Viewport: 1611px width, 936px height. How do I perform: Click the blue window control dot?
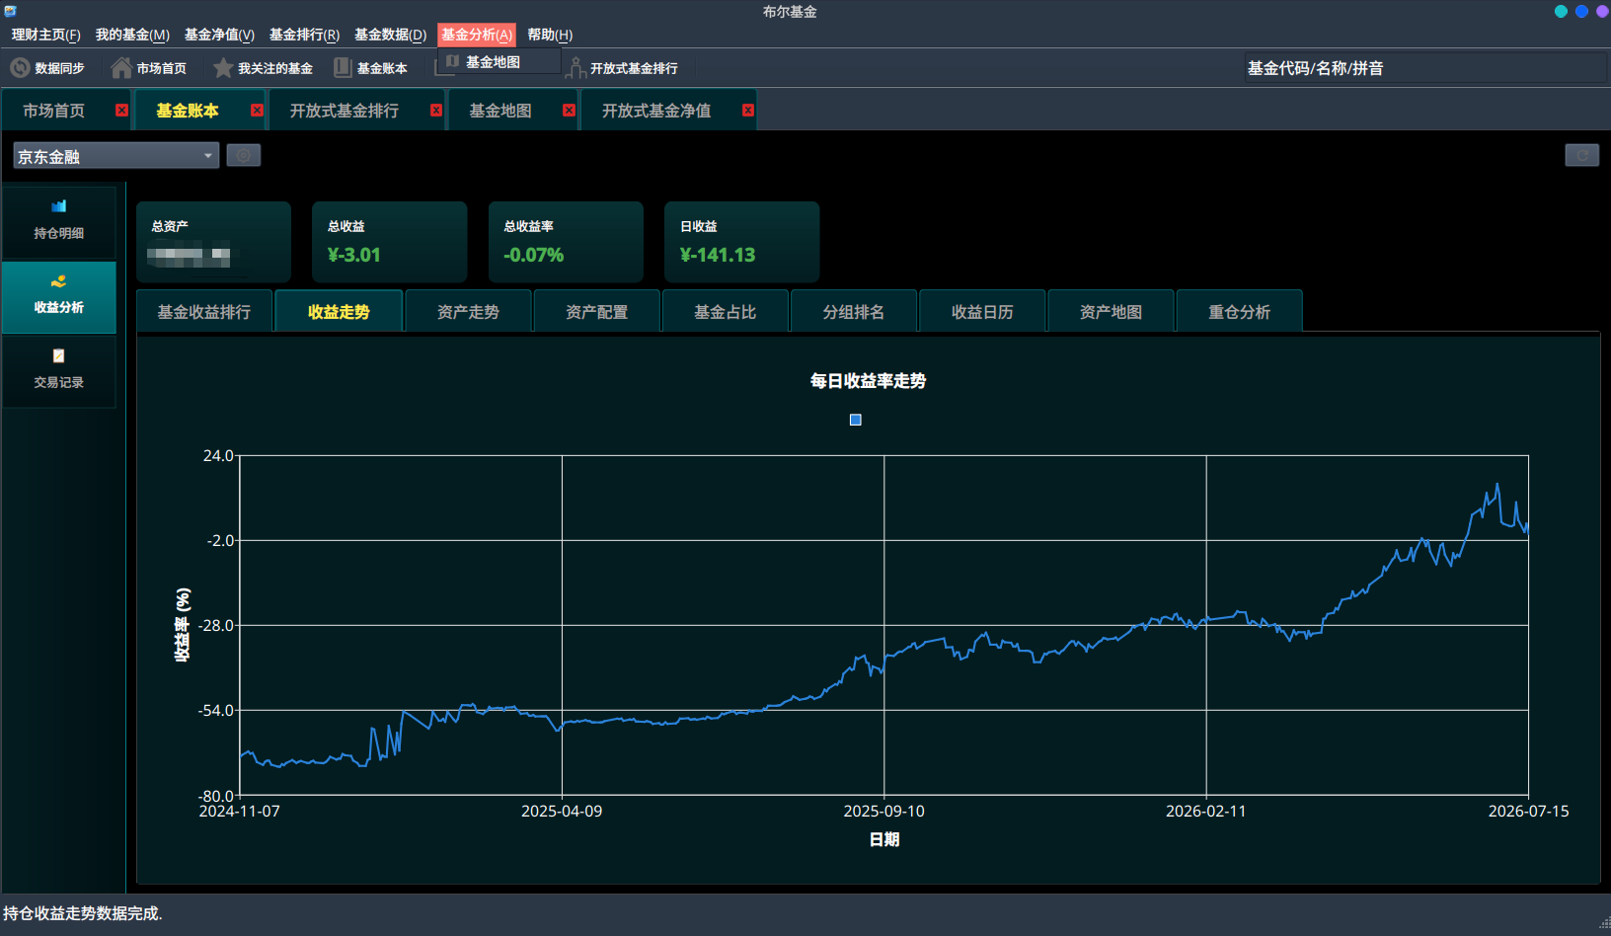1581,12
